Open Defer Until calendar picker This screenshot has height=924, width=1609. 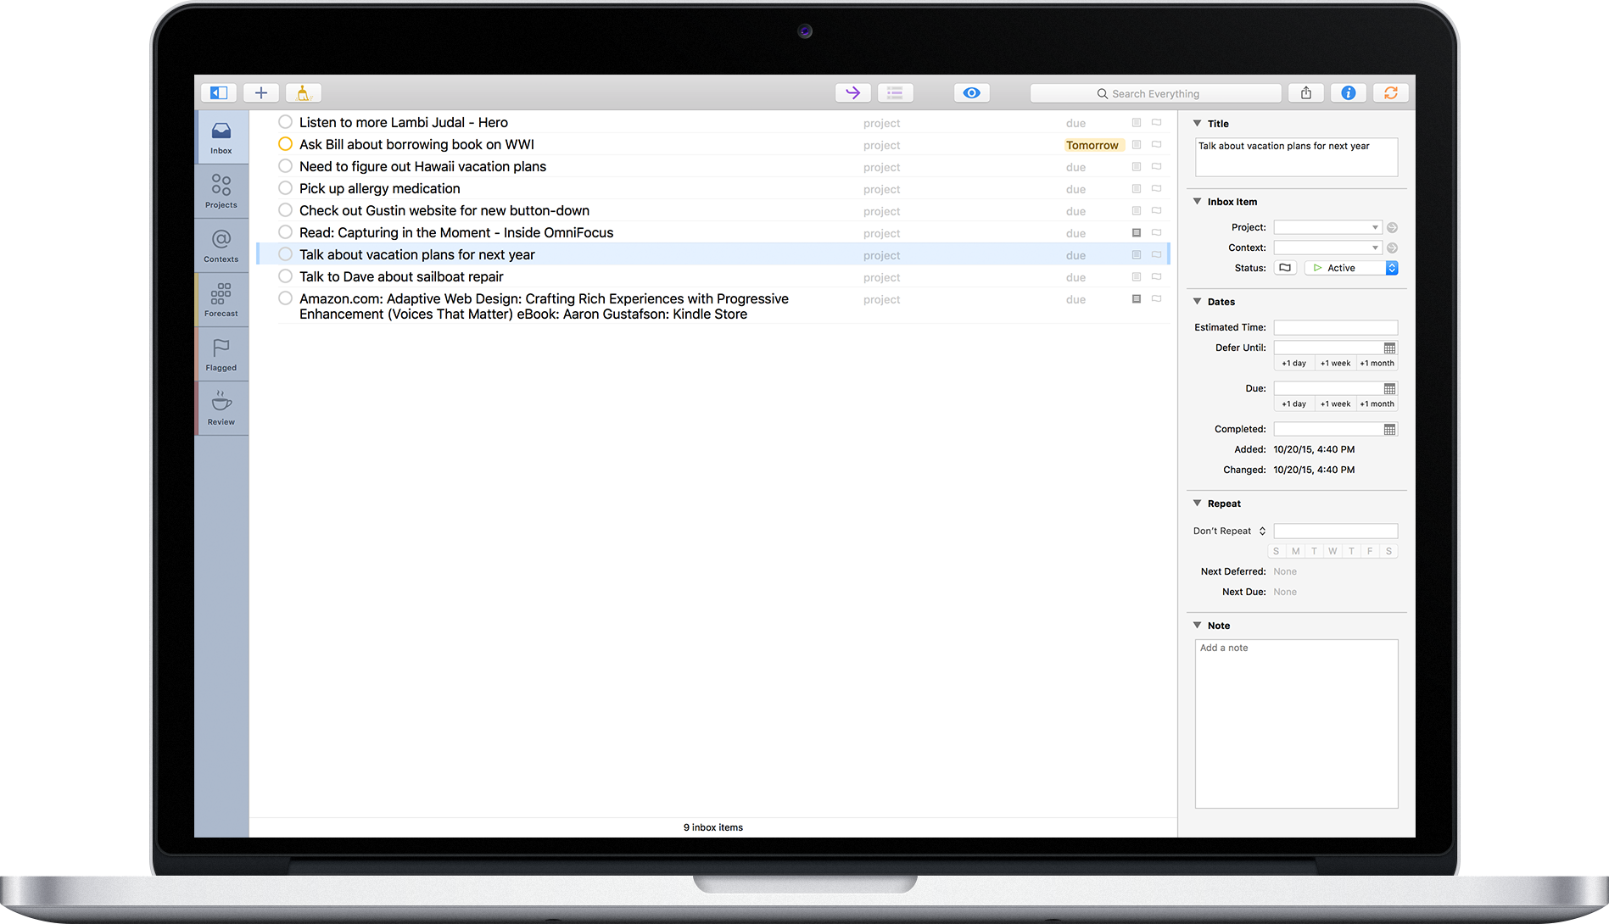click(x=1389, y=348)
